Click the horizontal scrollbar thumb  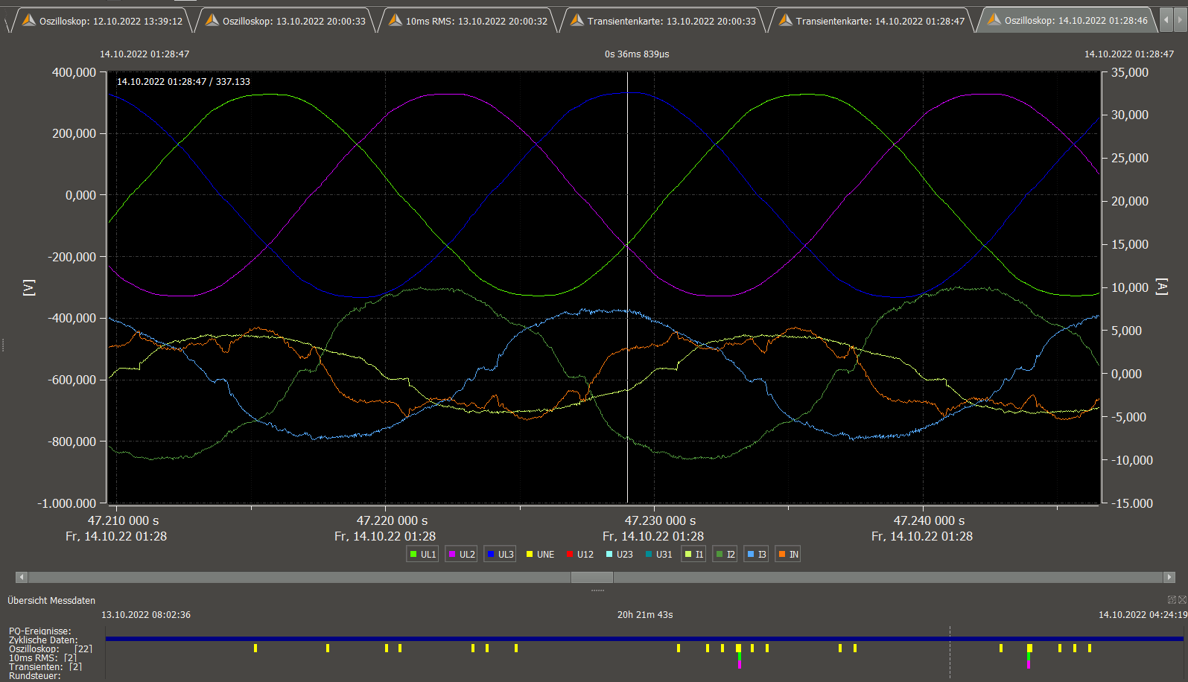coord(591,577)
